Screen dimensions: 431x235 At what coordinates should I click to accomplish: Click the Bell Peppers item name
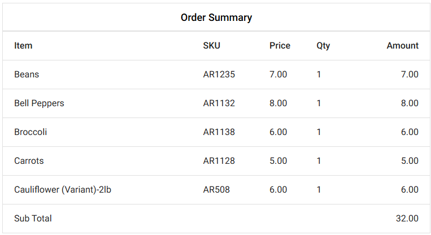pos(39,103)
